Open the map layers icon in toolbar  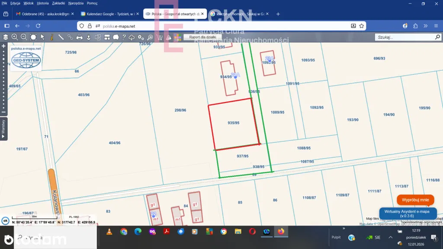pyautogui.click(x=6, y=37)
